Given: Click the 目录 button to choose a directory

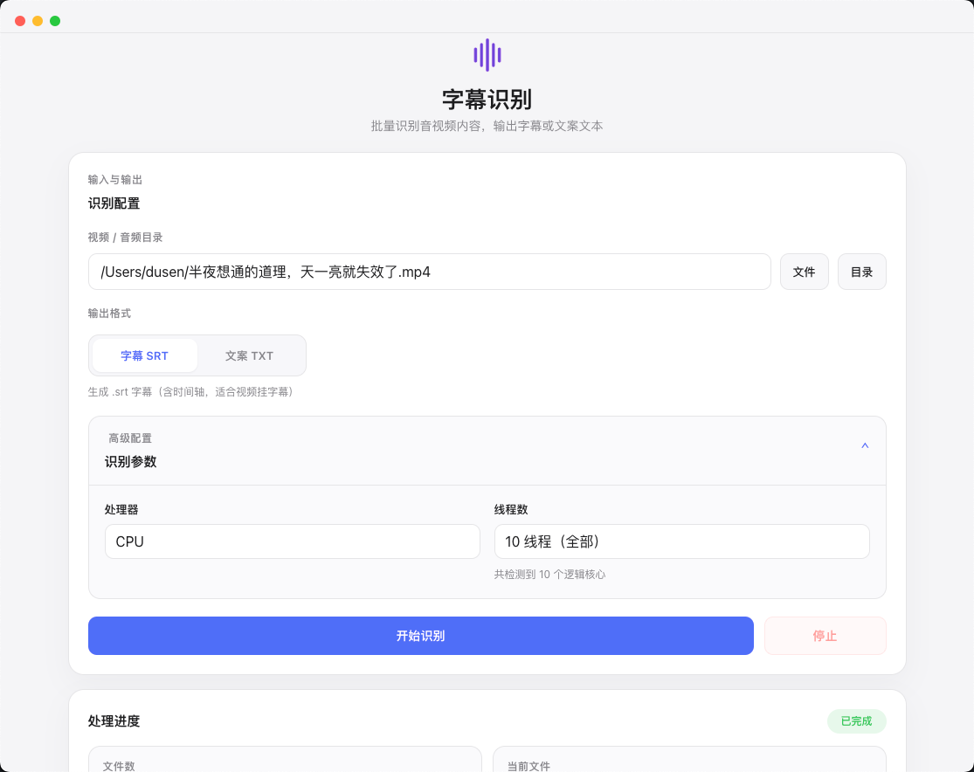Looking at the screenshot, I should point(861,272).
